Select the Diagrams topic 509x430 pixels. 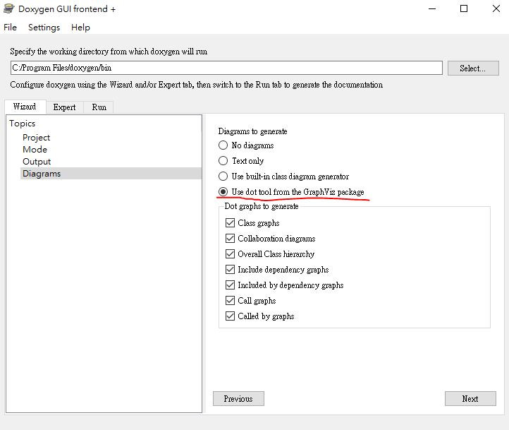[x=111, y=174]
